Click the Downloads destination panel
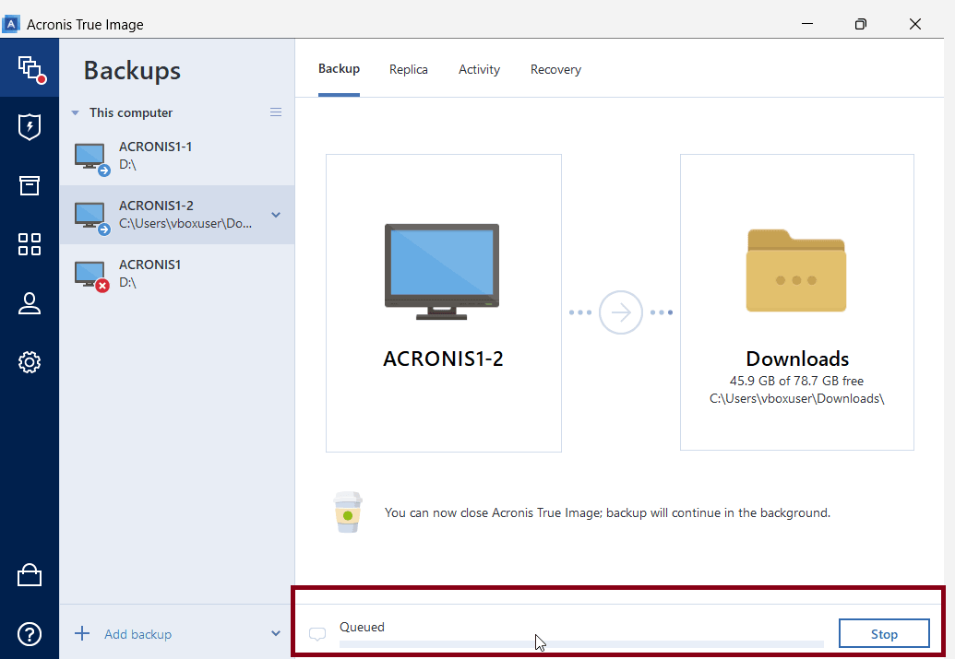The height and width of the screenshot is (659, 955). click(x=797, y=302)
